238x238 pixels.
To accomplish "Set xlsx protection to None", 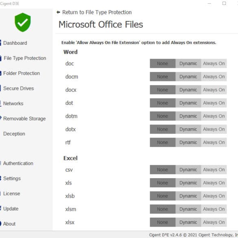I will tap(163, 222).
